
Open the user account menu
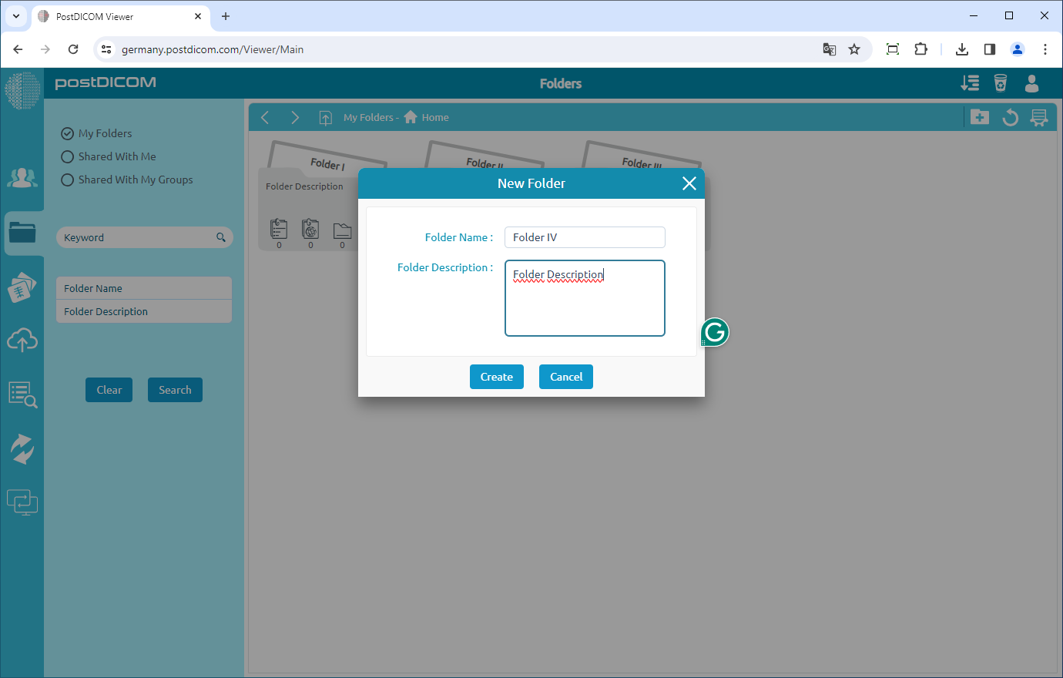tap(1031, 84)
